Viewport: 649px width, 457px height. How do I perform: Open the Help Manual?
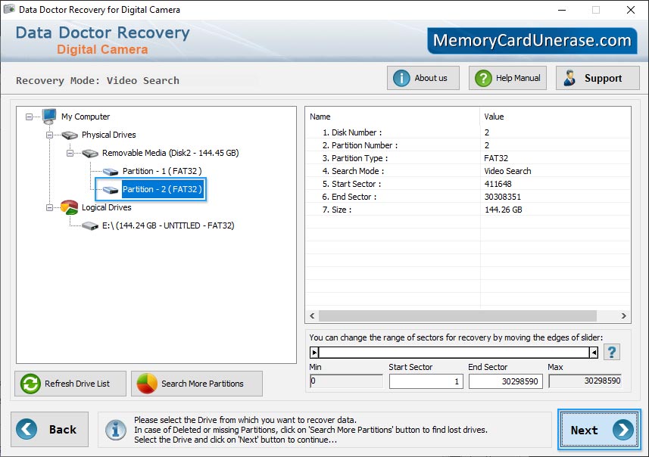click(x=507, y=78)
